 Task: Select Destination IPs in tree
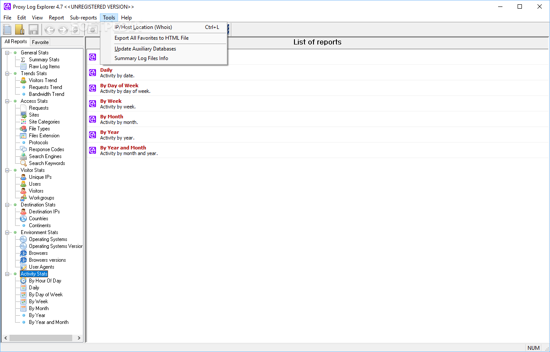point(45,212)
